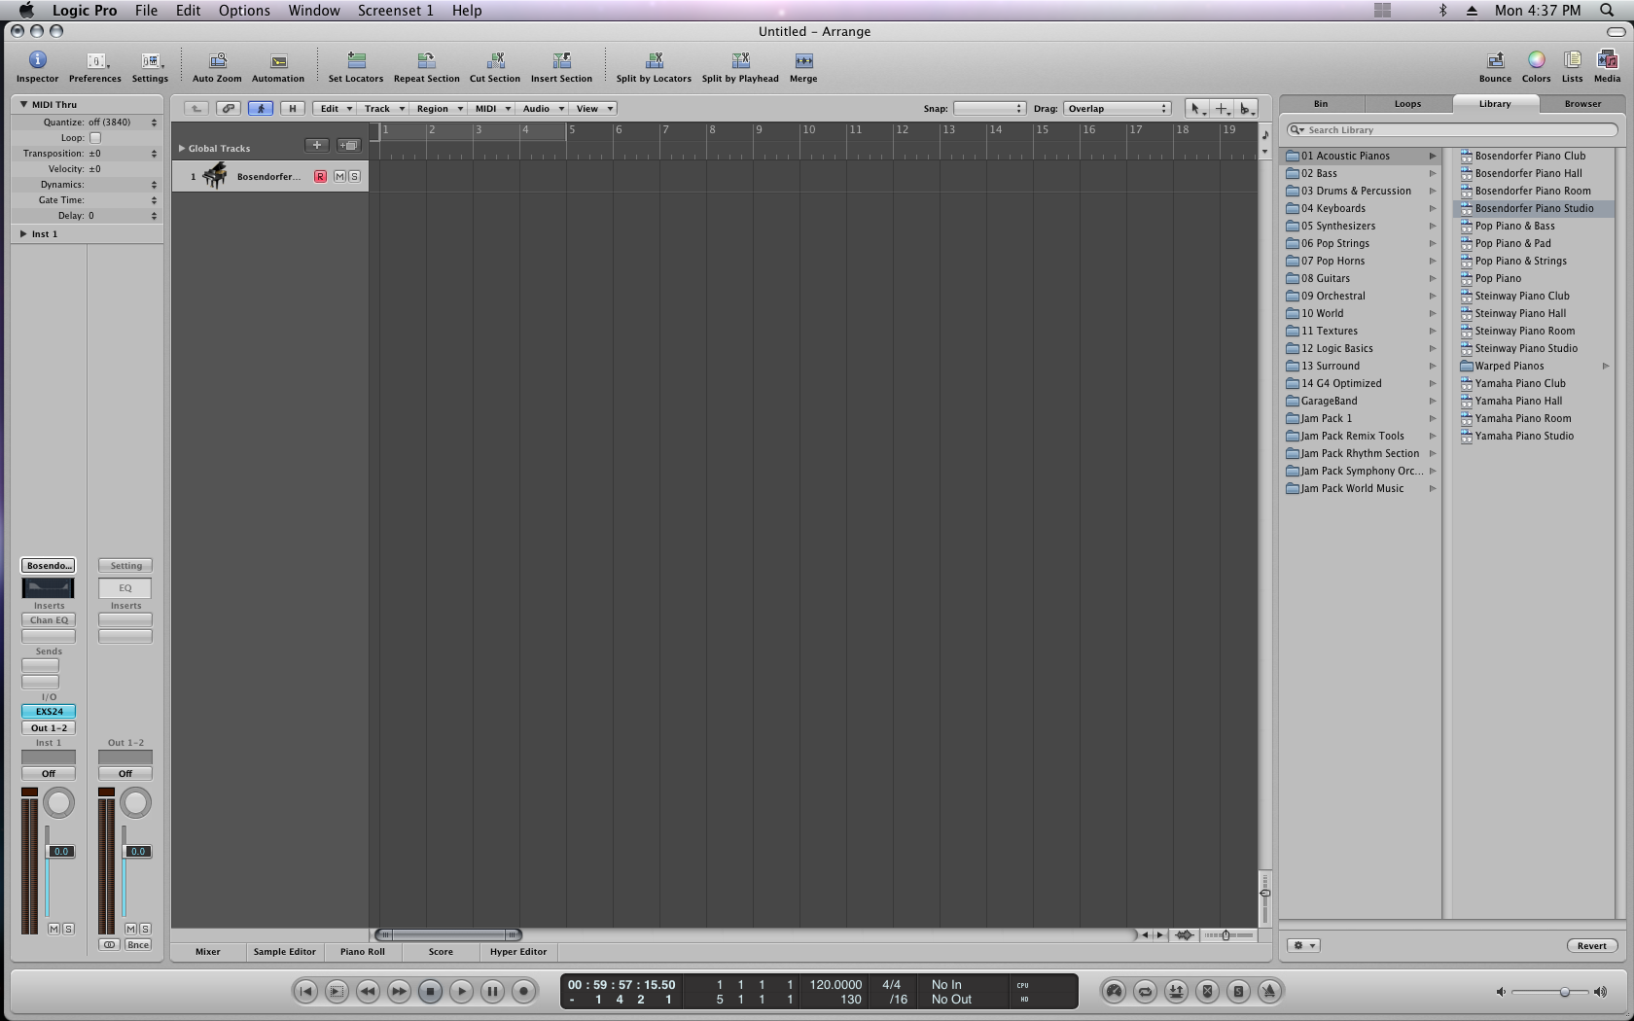Mute the Bosendorfer track in the track list
The height and width of the screenshot is (1021, 1634).
point(339,176)
